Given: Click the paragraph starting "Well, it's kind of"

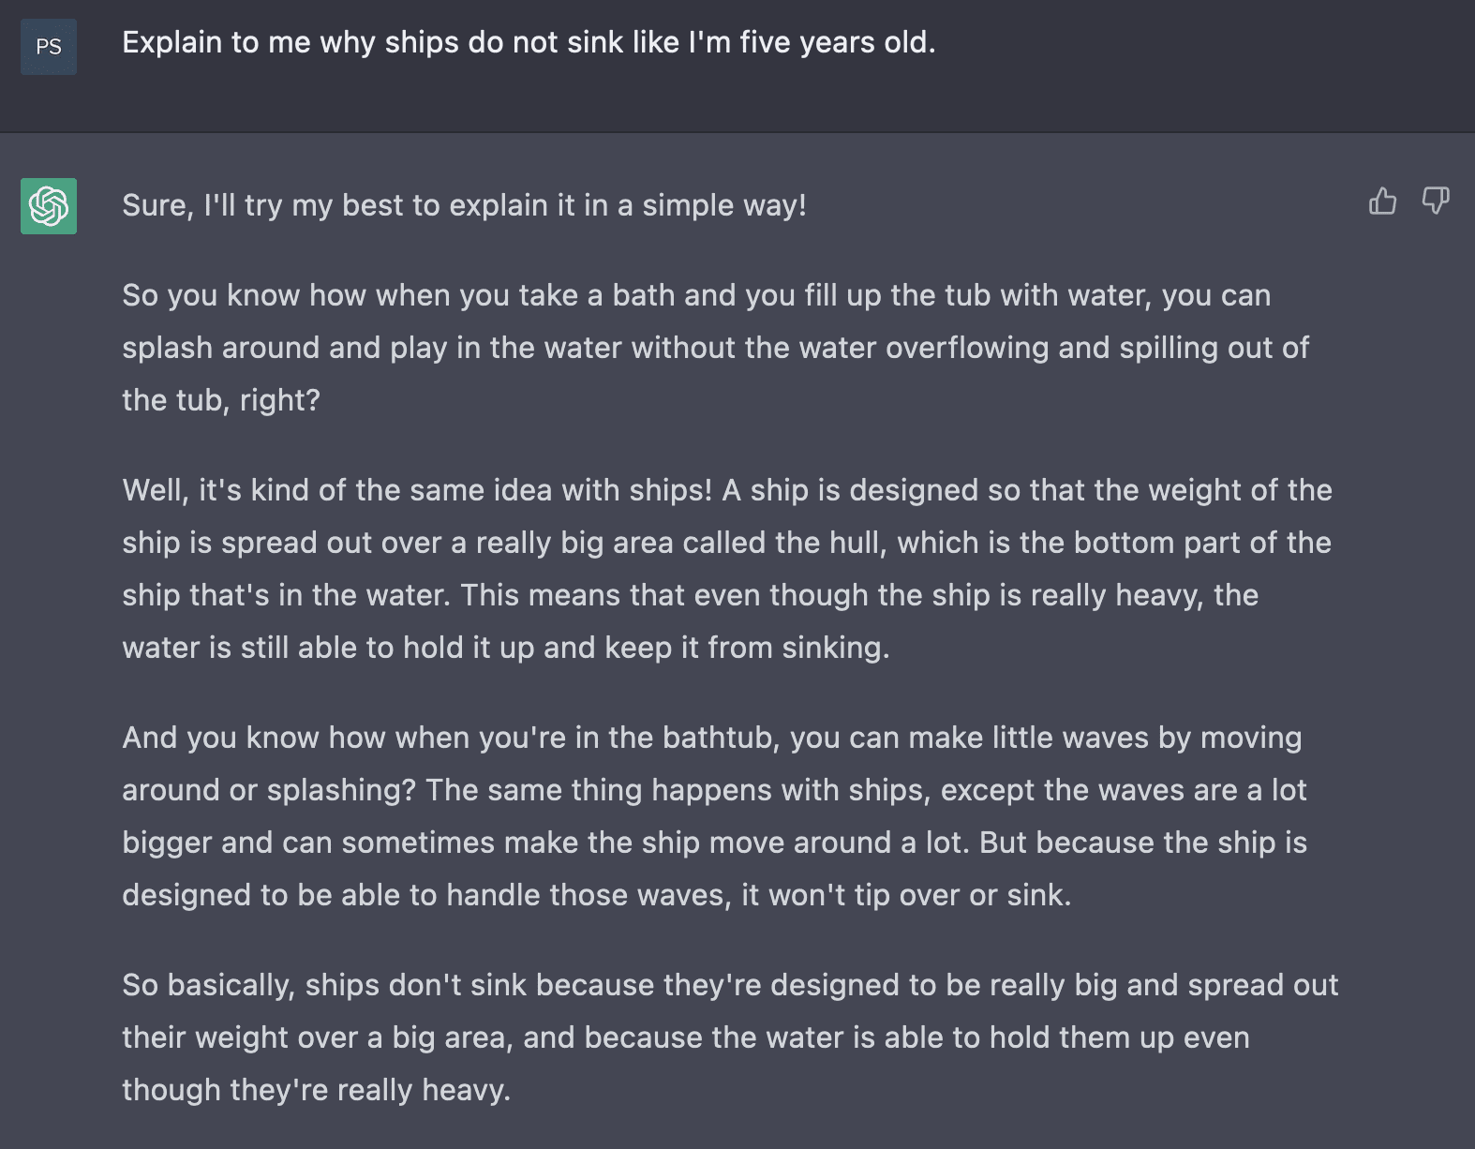Looking at the screenshot, I should pyautogui.click(x=727, y=569).
